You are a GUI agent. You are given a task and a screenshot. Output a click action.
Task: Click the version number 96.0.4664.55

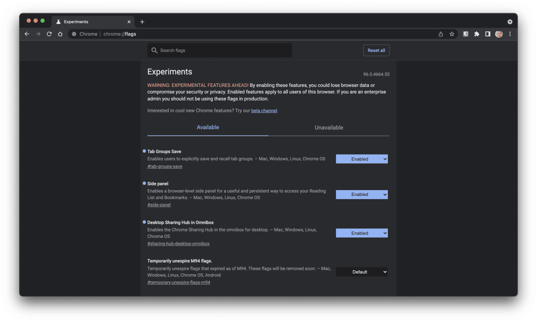(x=376, y=74)
